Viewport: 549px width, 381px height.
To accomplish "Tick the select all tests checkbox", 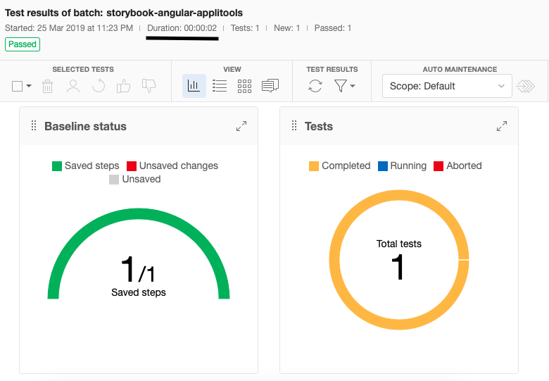I will point(18,86).
